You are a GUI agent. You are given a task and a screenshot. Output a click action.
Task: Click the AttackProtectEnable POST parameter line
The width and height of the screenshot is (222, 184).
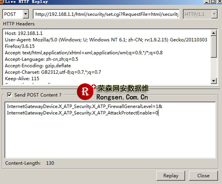point(83,113)
